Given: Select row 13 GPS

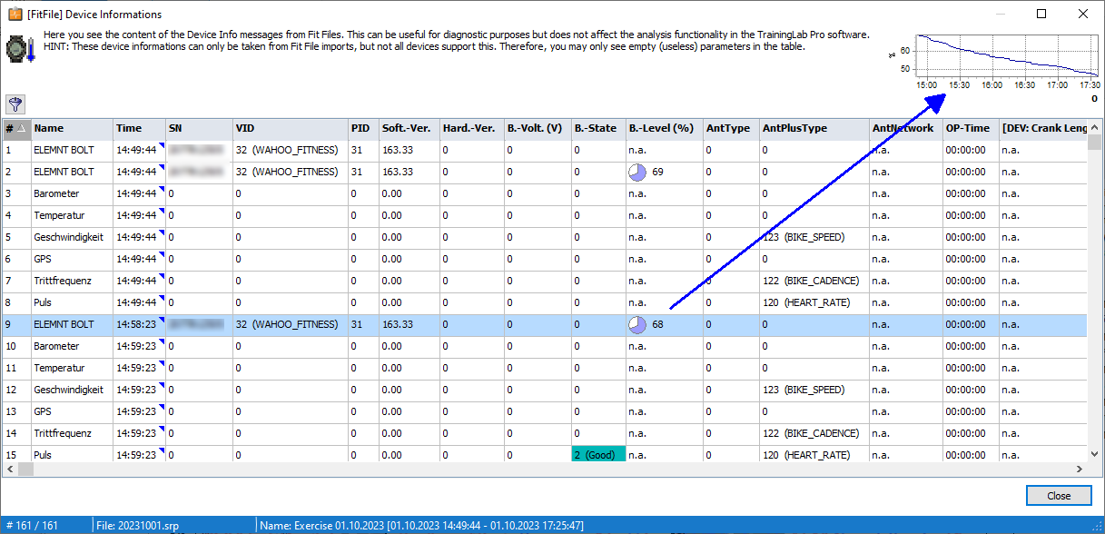Looking at the screenshot, I should click(545, 411).
